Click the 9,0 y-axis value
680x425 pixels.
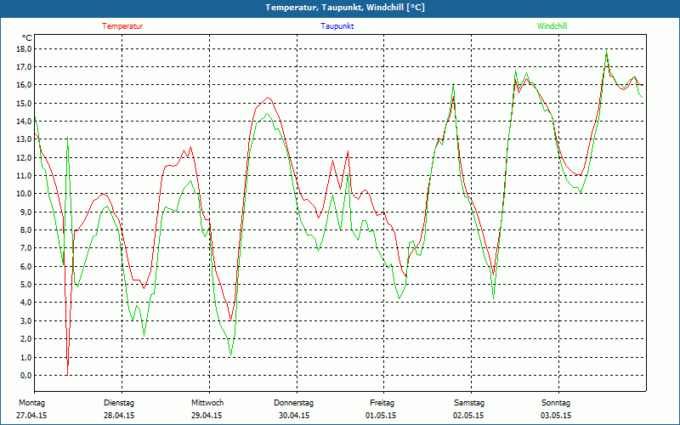click(27, 212)
